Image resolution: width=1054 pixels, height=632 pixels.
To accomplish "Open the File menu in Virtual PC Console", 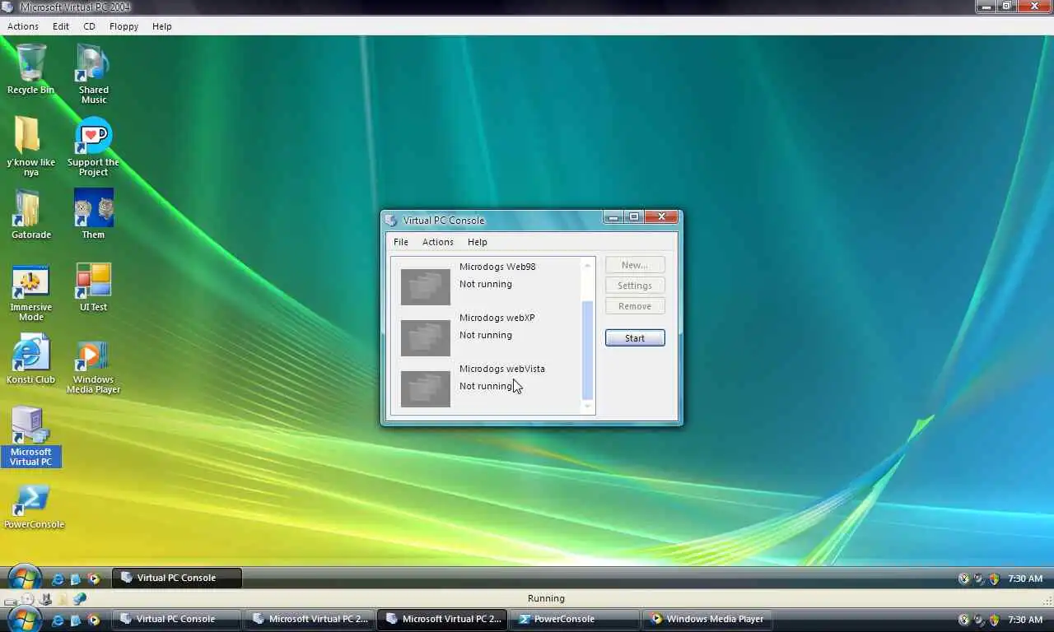I will 401,242.
